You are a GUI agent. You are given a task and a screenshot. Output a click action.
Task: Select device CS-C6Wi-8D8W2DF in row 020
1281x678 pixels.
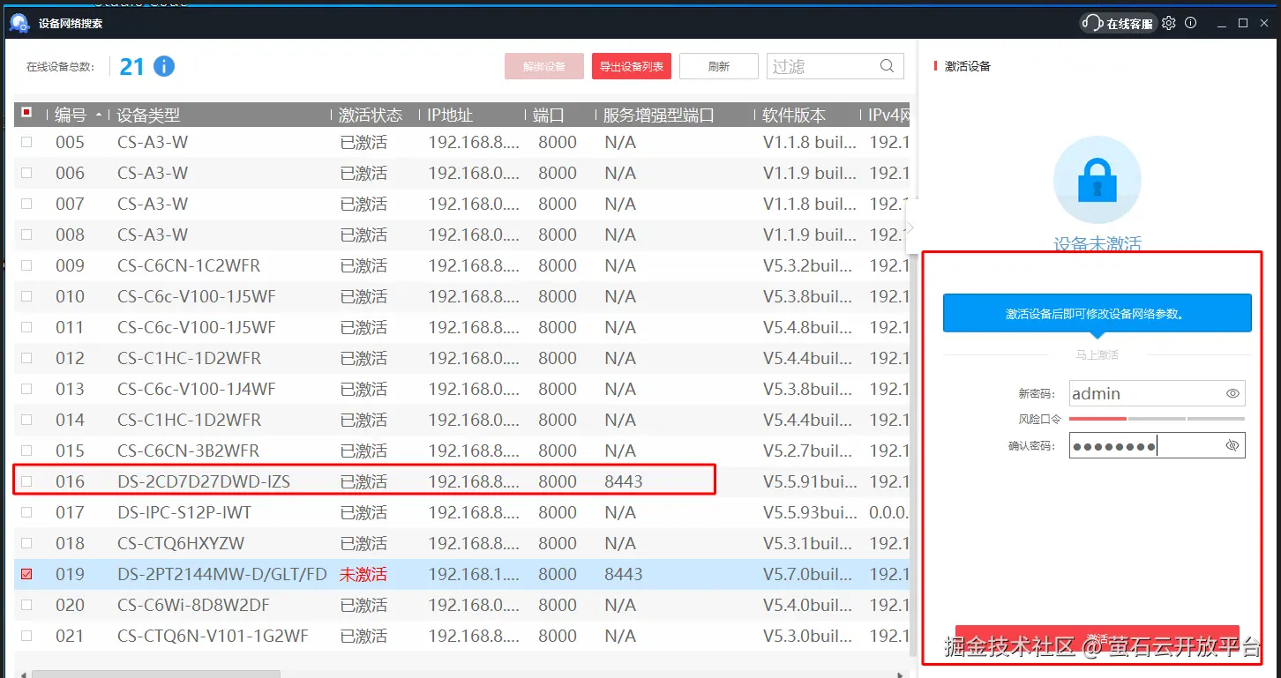193,605
